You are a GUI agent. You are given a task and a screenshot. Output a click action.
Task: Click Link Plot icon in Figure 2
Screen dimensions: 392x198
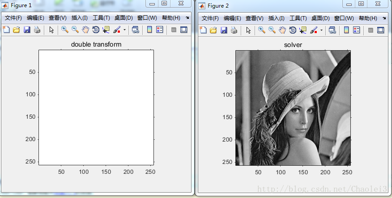point(332,30)
